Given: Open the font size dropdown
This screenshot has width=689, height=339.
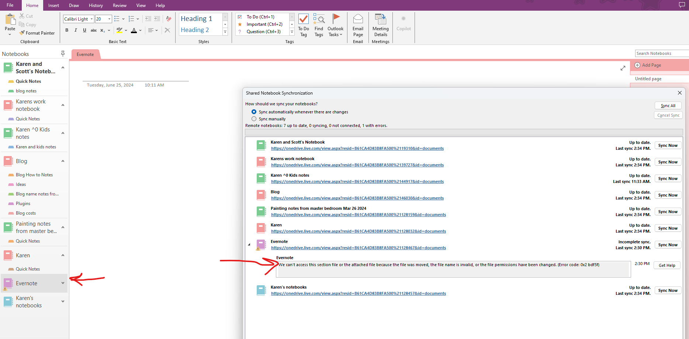Looking at the screenshot, I should click(110, 19).
